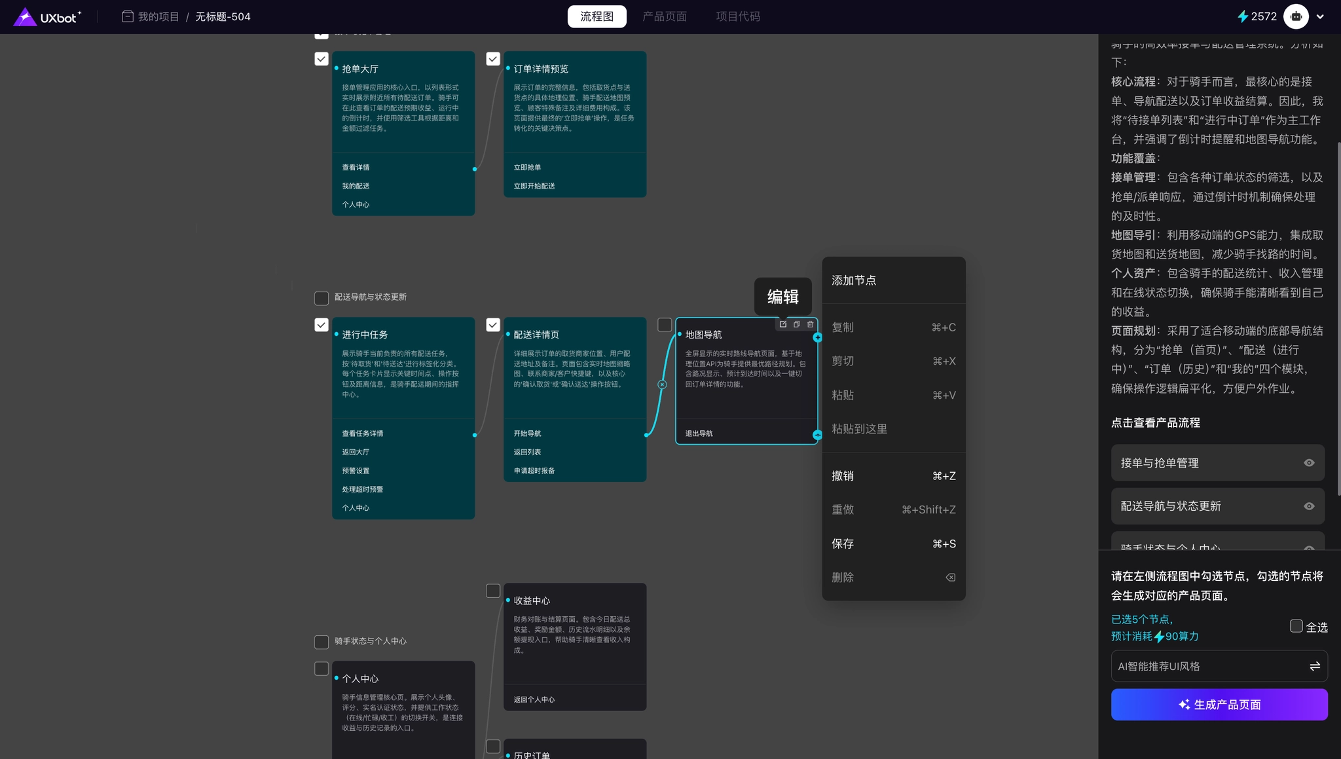Remove the connection via X on edge
Screen dimensions: 1341x759
coord(662,384)
